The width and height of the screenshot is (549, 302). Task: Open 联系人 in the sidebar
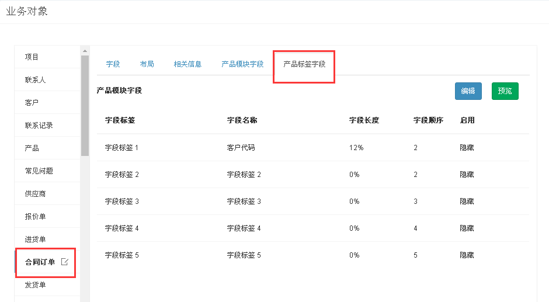[x=35, y=80]
